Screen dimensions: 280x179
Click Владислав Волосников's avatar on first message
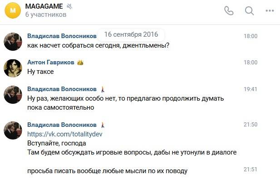[x=13, y=42]
